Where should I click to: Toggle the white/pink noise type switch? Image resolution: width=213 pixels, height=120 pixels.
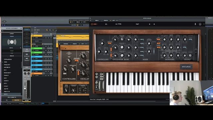coord(154,51)
